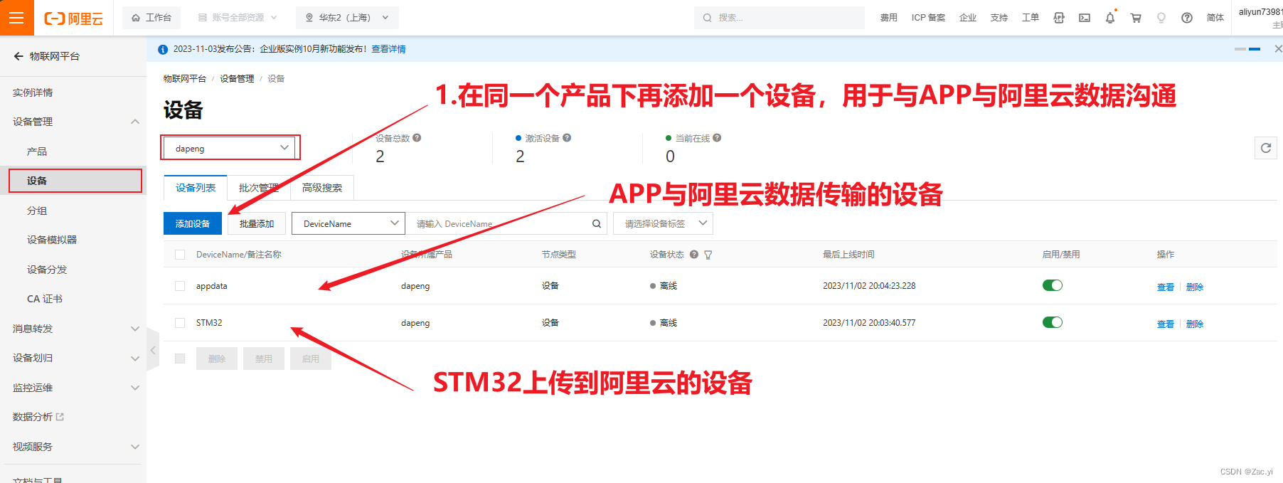Click the app/mini-program icon next to 工单

(1059, 18)
